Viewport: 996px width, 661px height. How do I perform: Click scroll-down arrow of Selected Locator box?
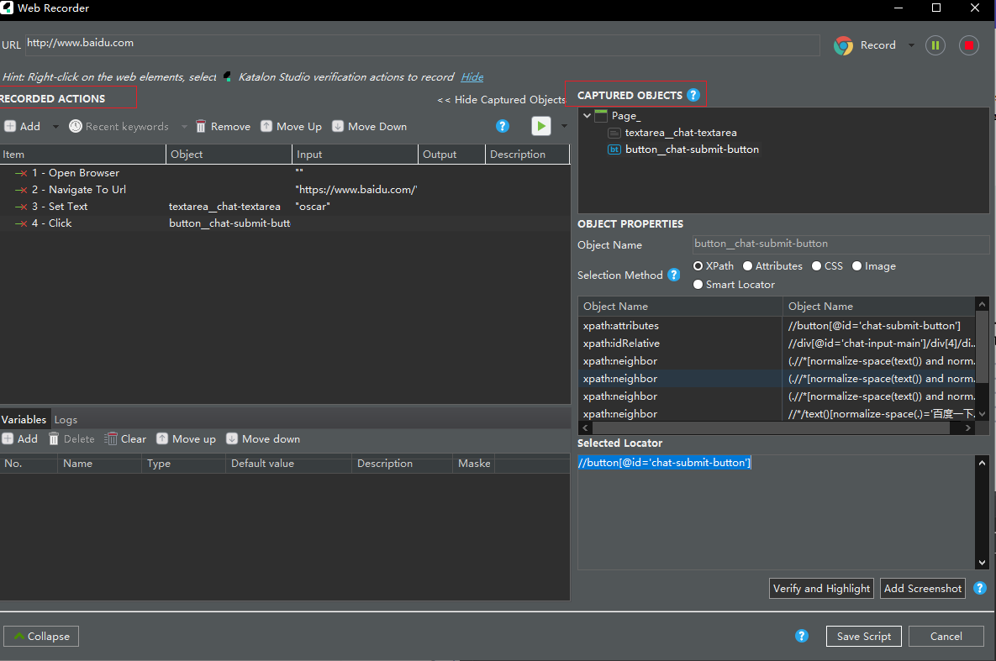[982, 563]
